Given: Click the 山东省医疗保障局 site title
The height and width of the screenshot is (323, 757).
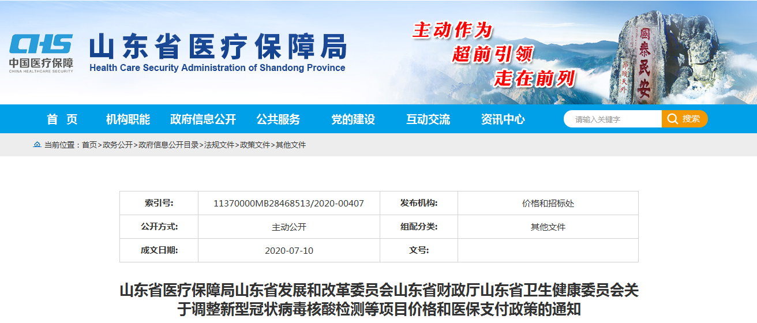Looking at the screenshot, I should point(218,46).
